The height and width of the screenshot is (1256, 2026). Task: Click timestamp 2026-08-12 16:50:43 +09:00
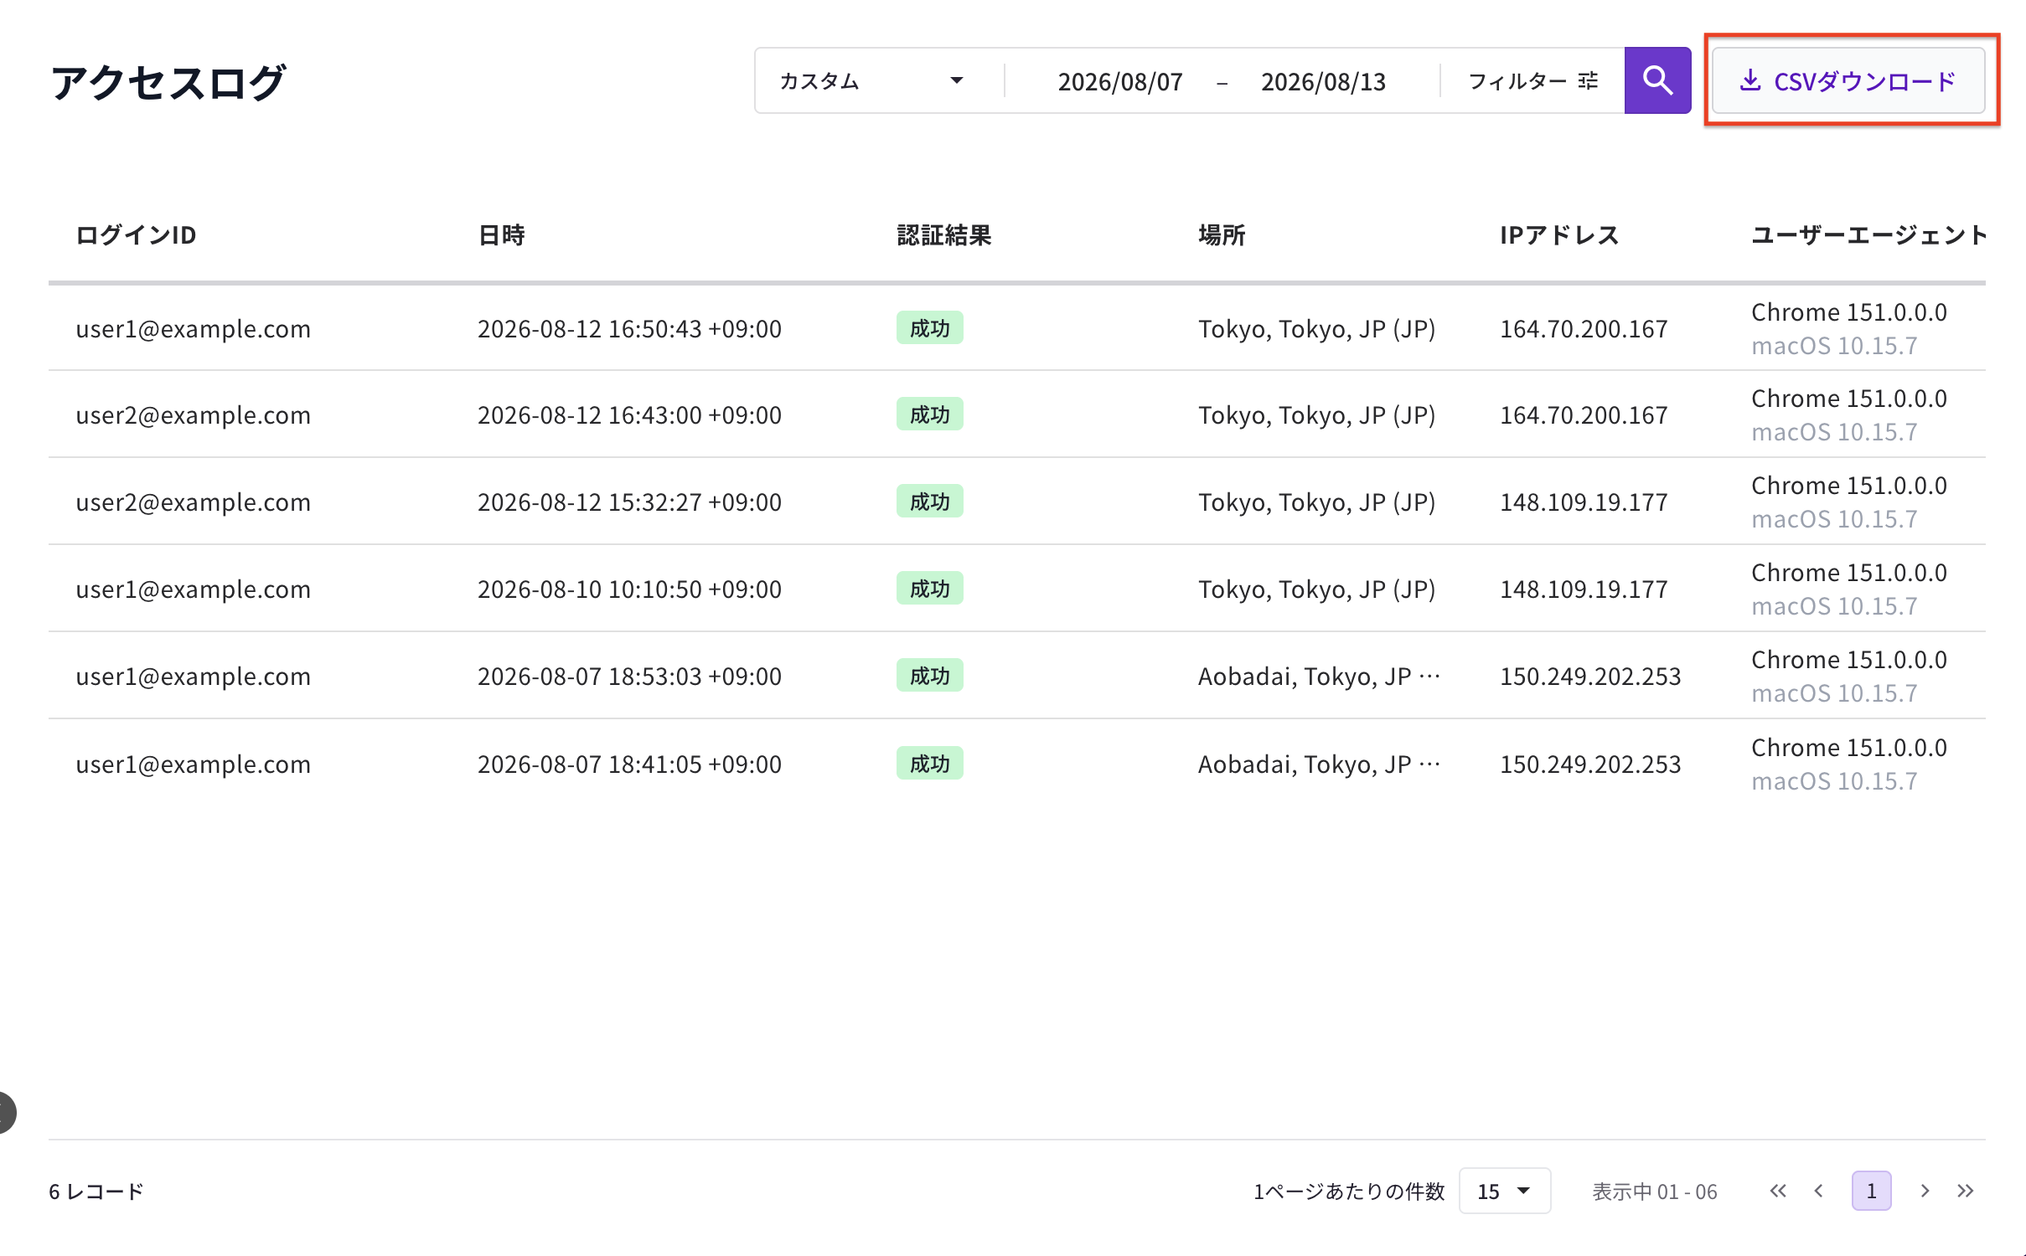pyautogui.click(x=629, y=328)
